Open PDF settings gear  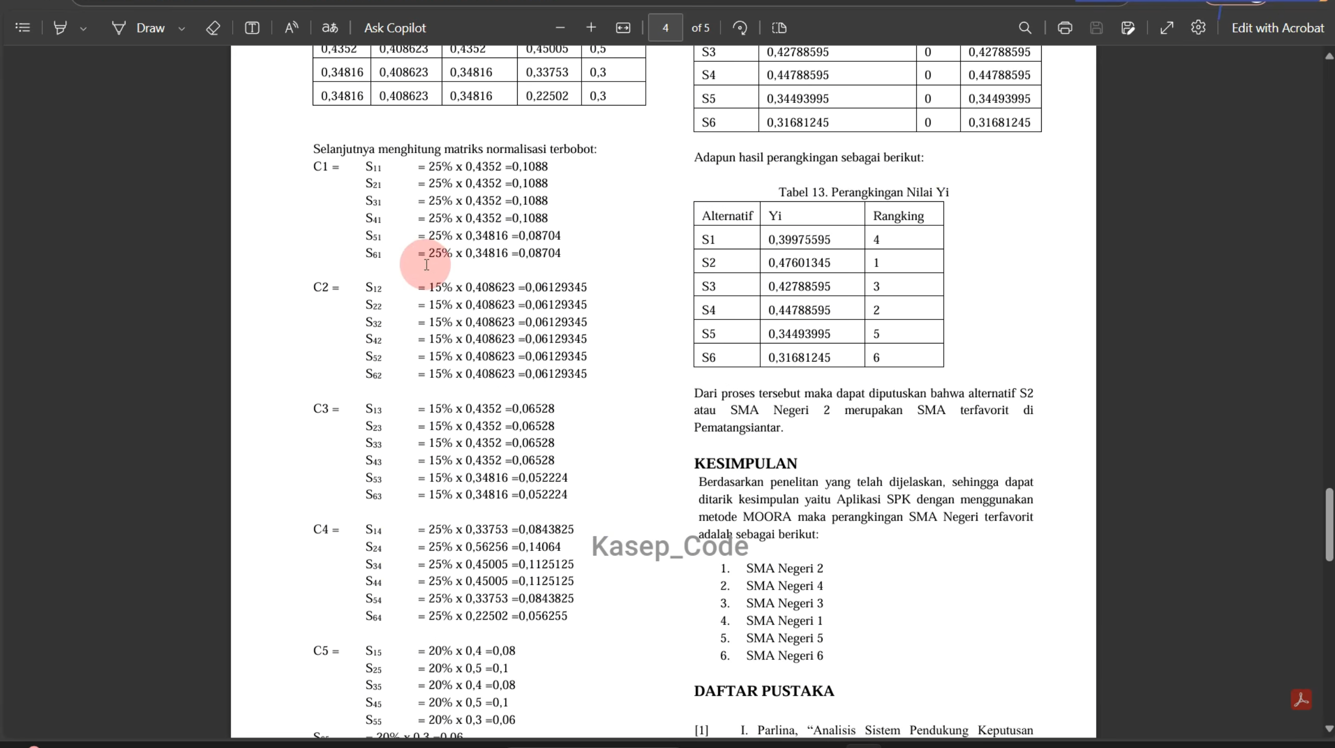(x=1198, y=28)
